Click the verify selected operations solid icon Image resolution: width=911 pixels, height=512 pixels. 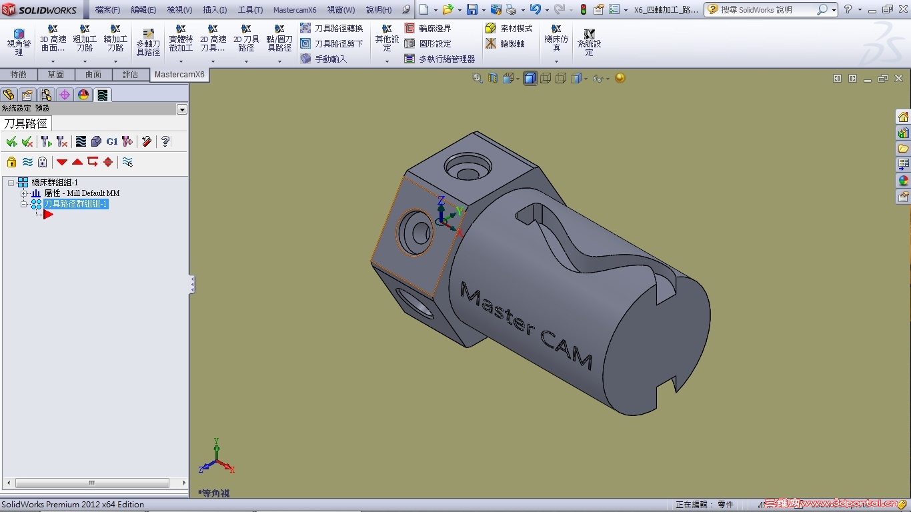(x=96, y=141)
